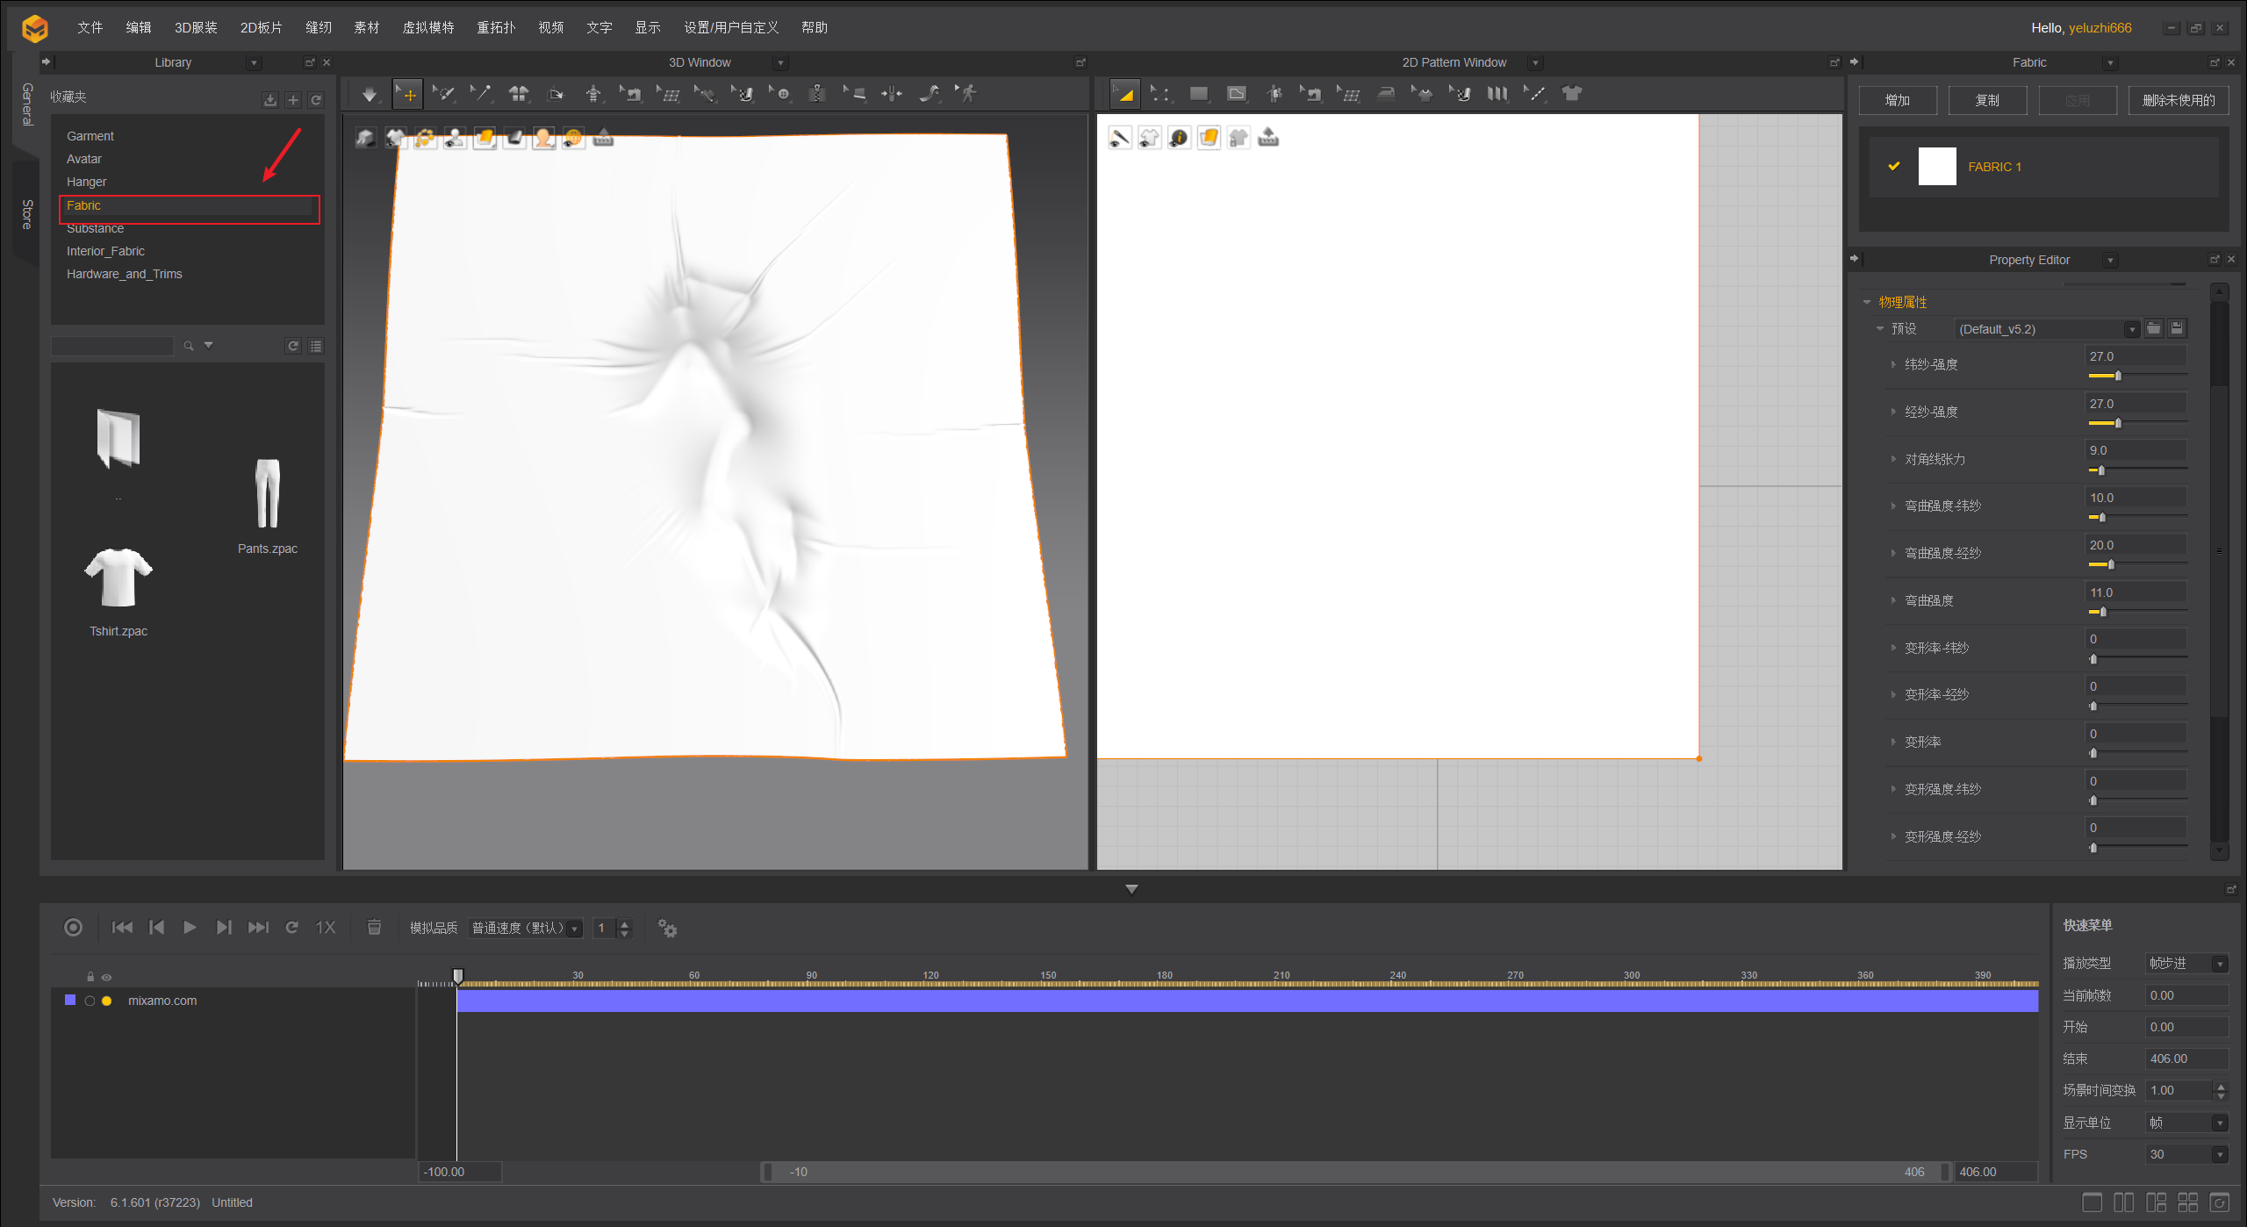Expand the 纬纱-强度 property row
Screen dimensions: 2247x1227
tap(1892, 364)
